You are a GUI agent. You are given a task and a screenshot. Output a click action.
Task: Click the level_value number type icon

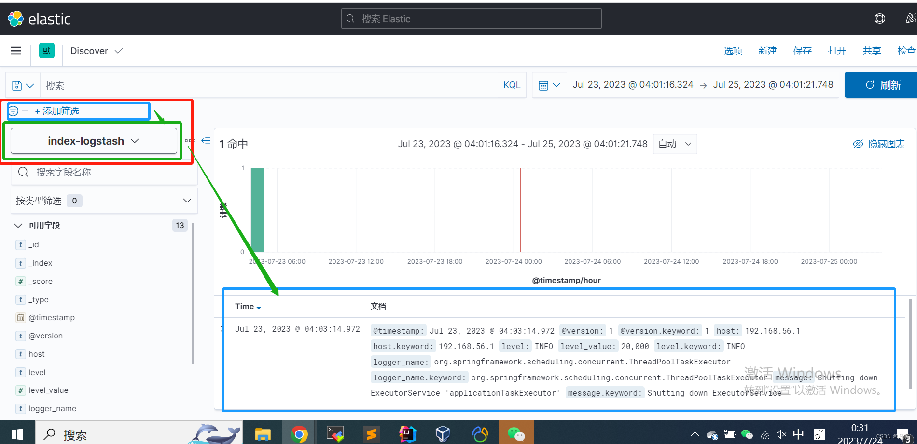pyautogui.click(x=20, y=390)
